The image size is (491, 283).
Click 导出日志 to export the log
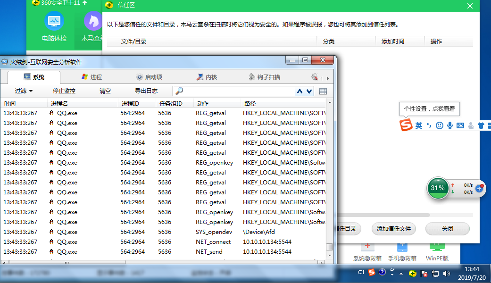coord(146,91)
